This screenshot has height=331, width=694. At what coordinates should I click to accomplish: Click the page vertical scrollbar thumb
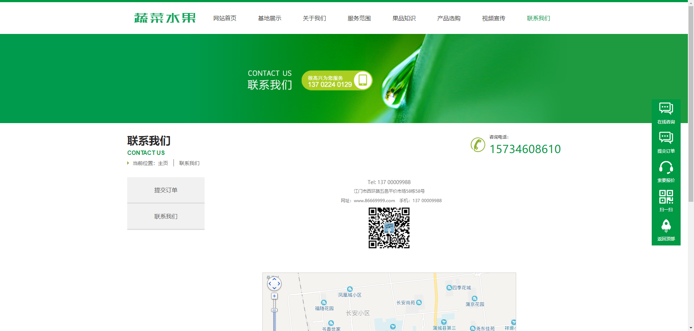[x=691, y=101]
